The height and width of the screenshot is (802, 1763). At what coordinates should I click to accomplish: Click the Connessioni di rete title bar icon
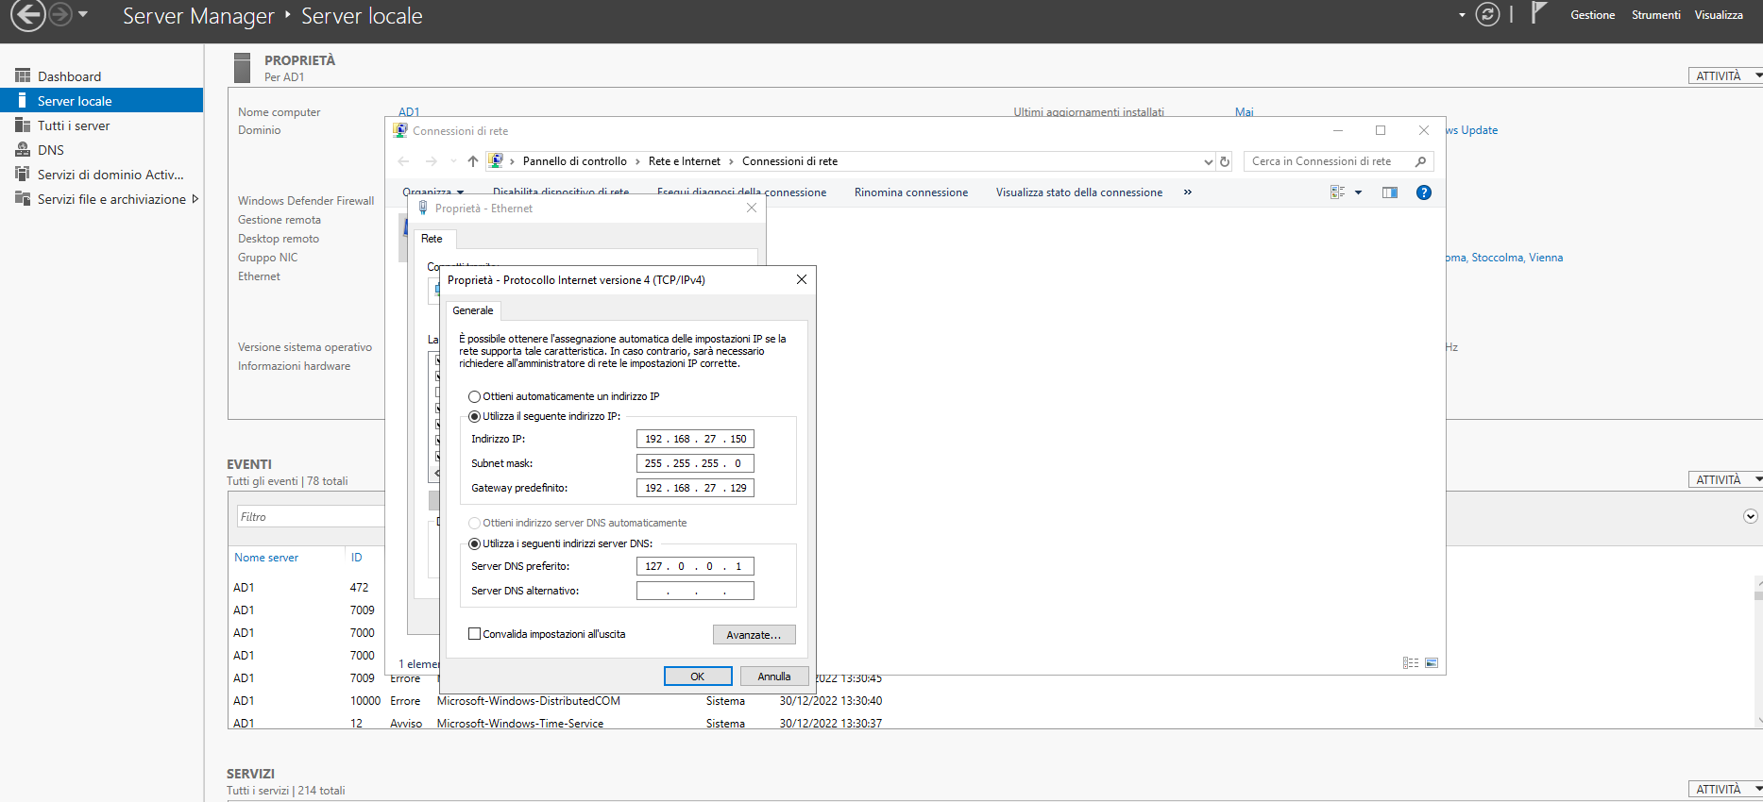pyautogui.click(x=400, y=131)
